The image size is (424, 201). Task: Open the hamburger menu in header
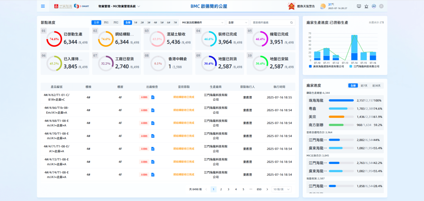click(x=43, y=6)
